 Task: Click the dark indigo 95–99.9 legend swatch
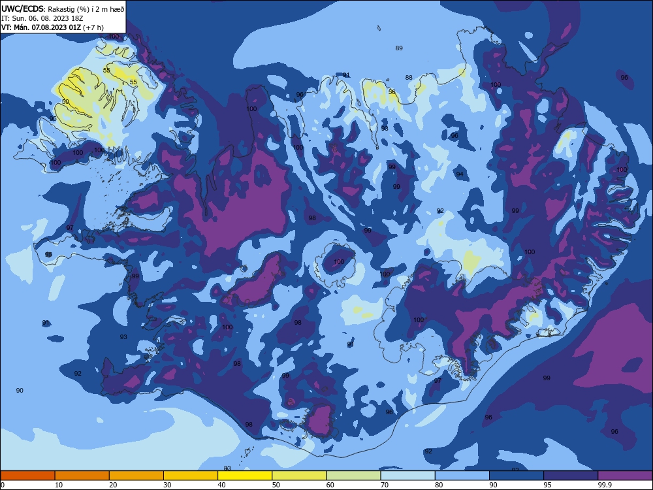tap(571, 476)
